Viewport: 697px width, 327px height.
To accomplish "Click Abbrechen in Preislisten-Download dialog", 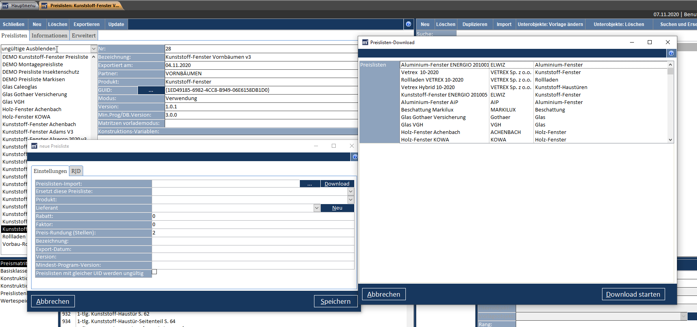I will click(x=384, y=294).
